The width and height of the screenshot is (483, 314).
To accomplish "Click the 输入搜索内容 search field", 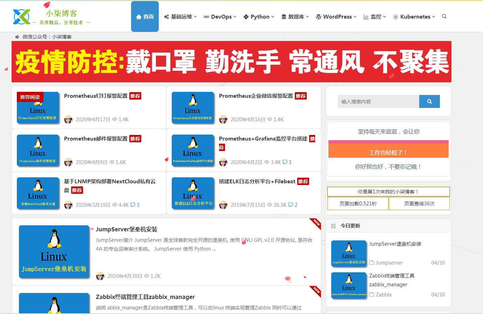I will tap(378, 102).
